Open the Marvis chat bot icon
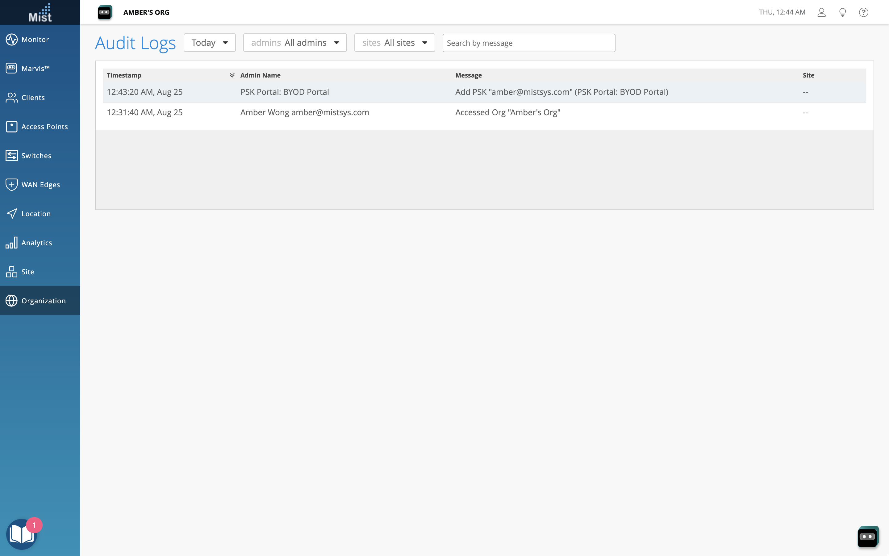The width and height of the screenshot is (889, 556). [x=868, y=536]
